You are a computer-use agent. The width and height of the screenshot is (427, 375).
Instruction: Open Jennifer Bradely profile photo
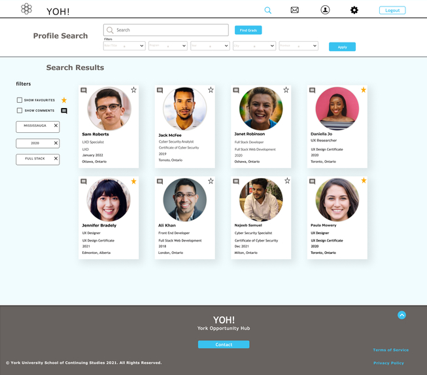(109, 200)
